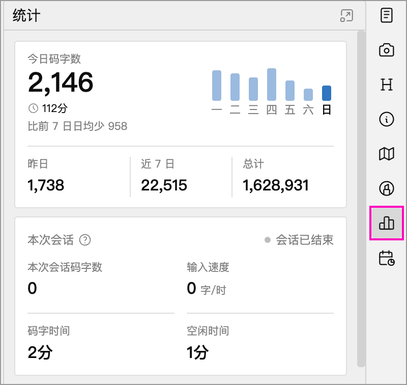Click 比前 7 日日均少 958 text
This screenshot has width=407, height=385.
(77, 126)
